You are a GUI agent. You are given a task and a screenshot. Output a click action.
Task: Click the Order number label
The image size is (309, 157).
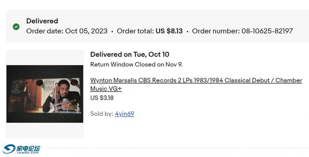(x=216, y=31)
